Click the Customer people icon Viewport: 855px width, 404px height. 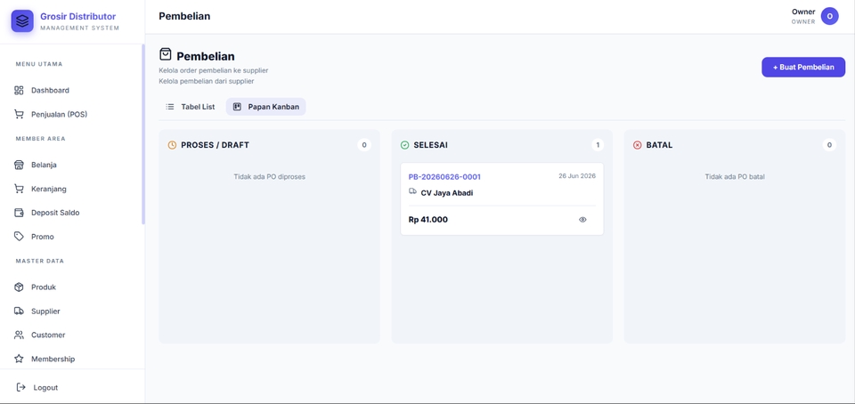point(19,335)
